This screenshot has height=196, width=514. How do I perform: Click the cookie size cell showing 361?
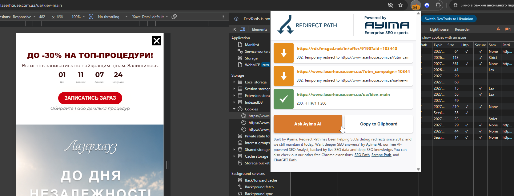click(453, 64)
